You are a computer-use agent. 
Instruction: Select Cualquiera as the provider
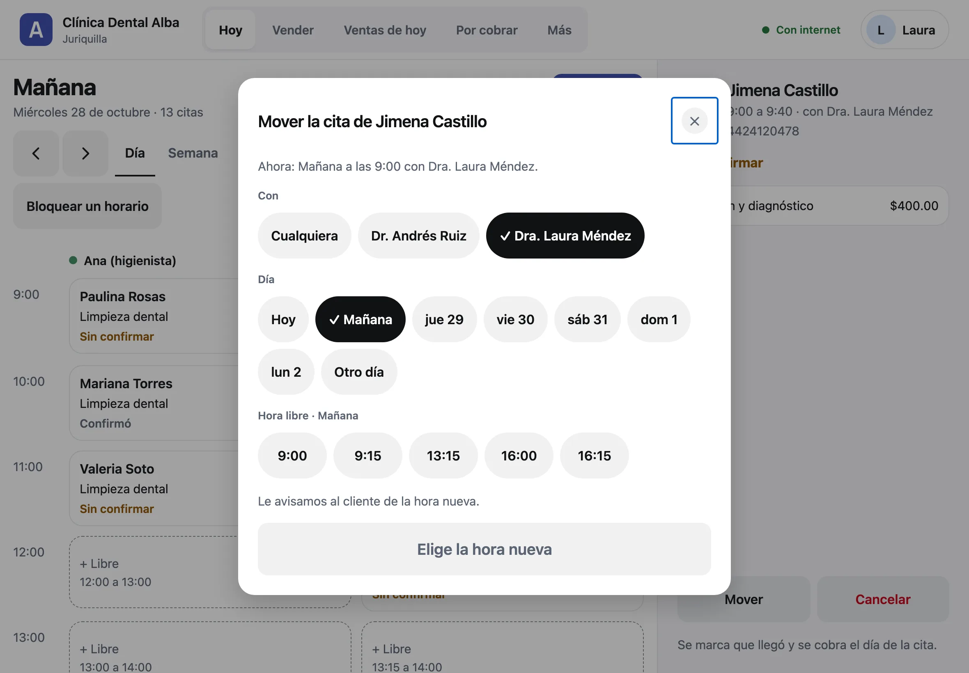point(304,236)
